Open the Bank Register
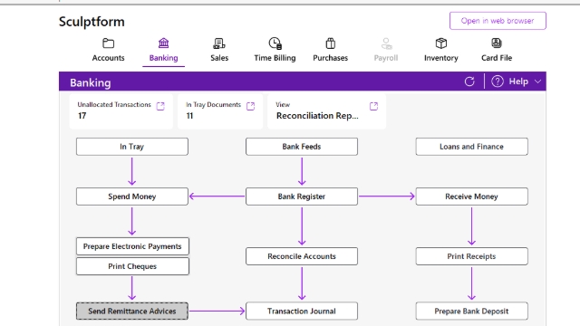Viewport: 580px width, 326px height. (x=302, y=197)
